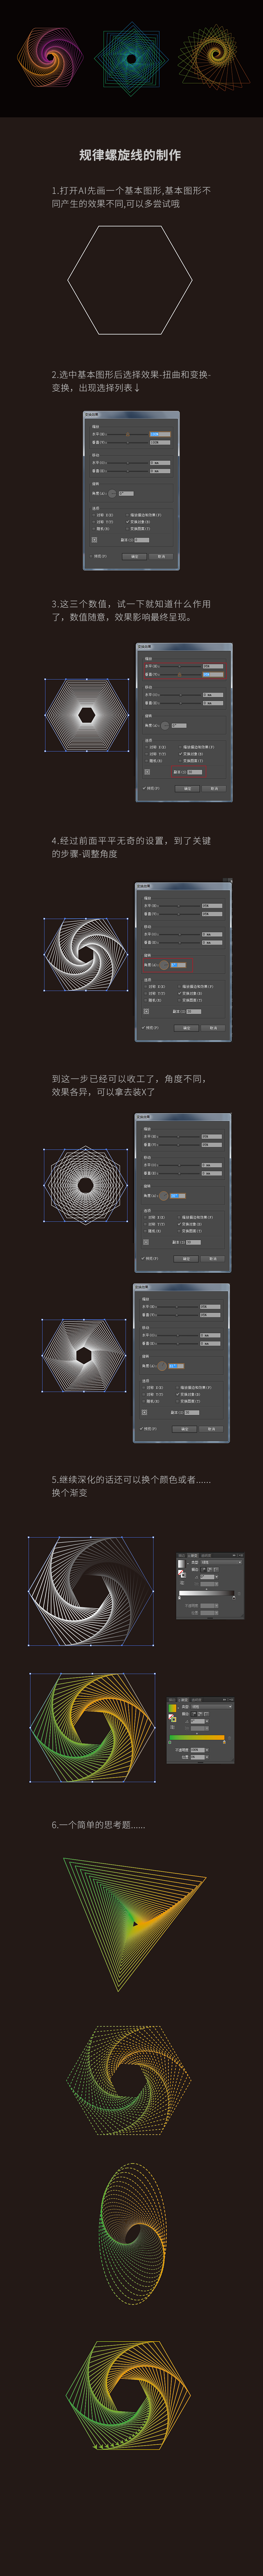Click highlighted angle field in step 4 dialog
Image resolution: width=263 pixels, height=2576 pixels.
[179, 965]
